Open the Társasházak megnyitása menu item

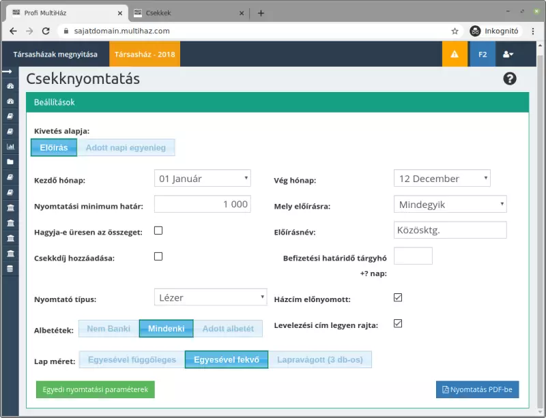[x=55, y=54]
